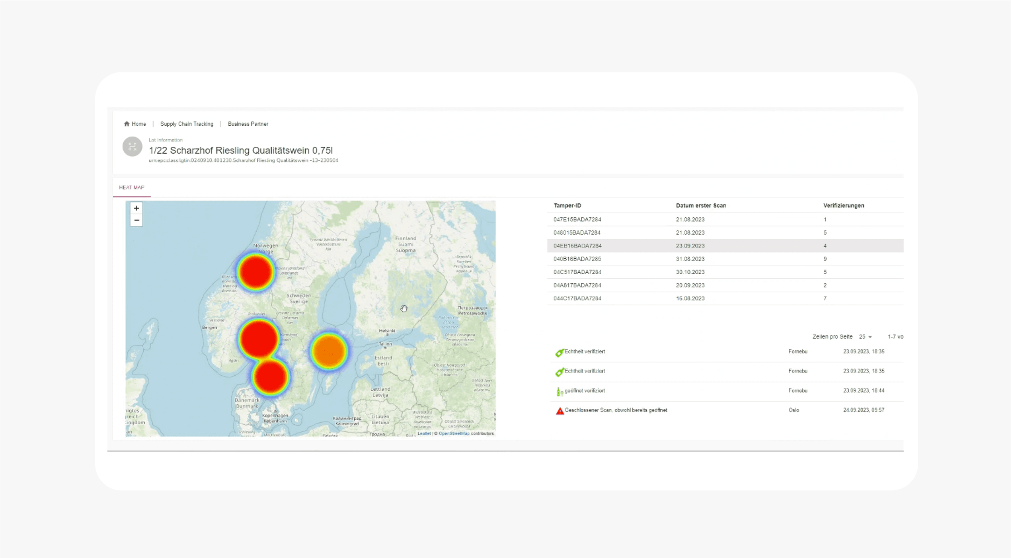
Task: Click the round lot information avatar icon
Action: [x=132, y=146]
